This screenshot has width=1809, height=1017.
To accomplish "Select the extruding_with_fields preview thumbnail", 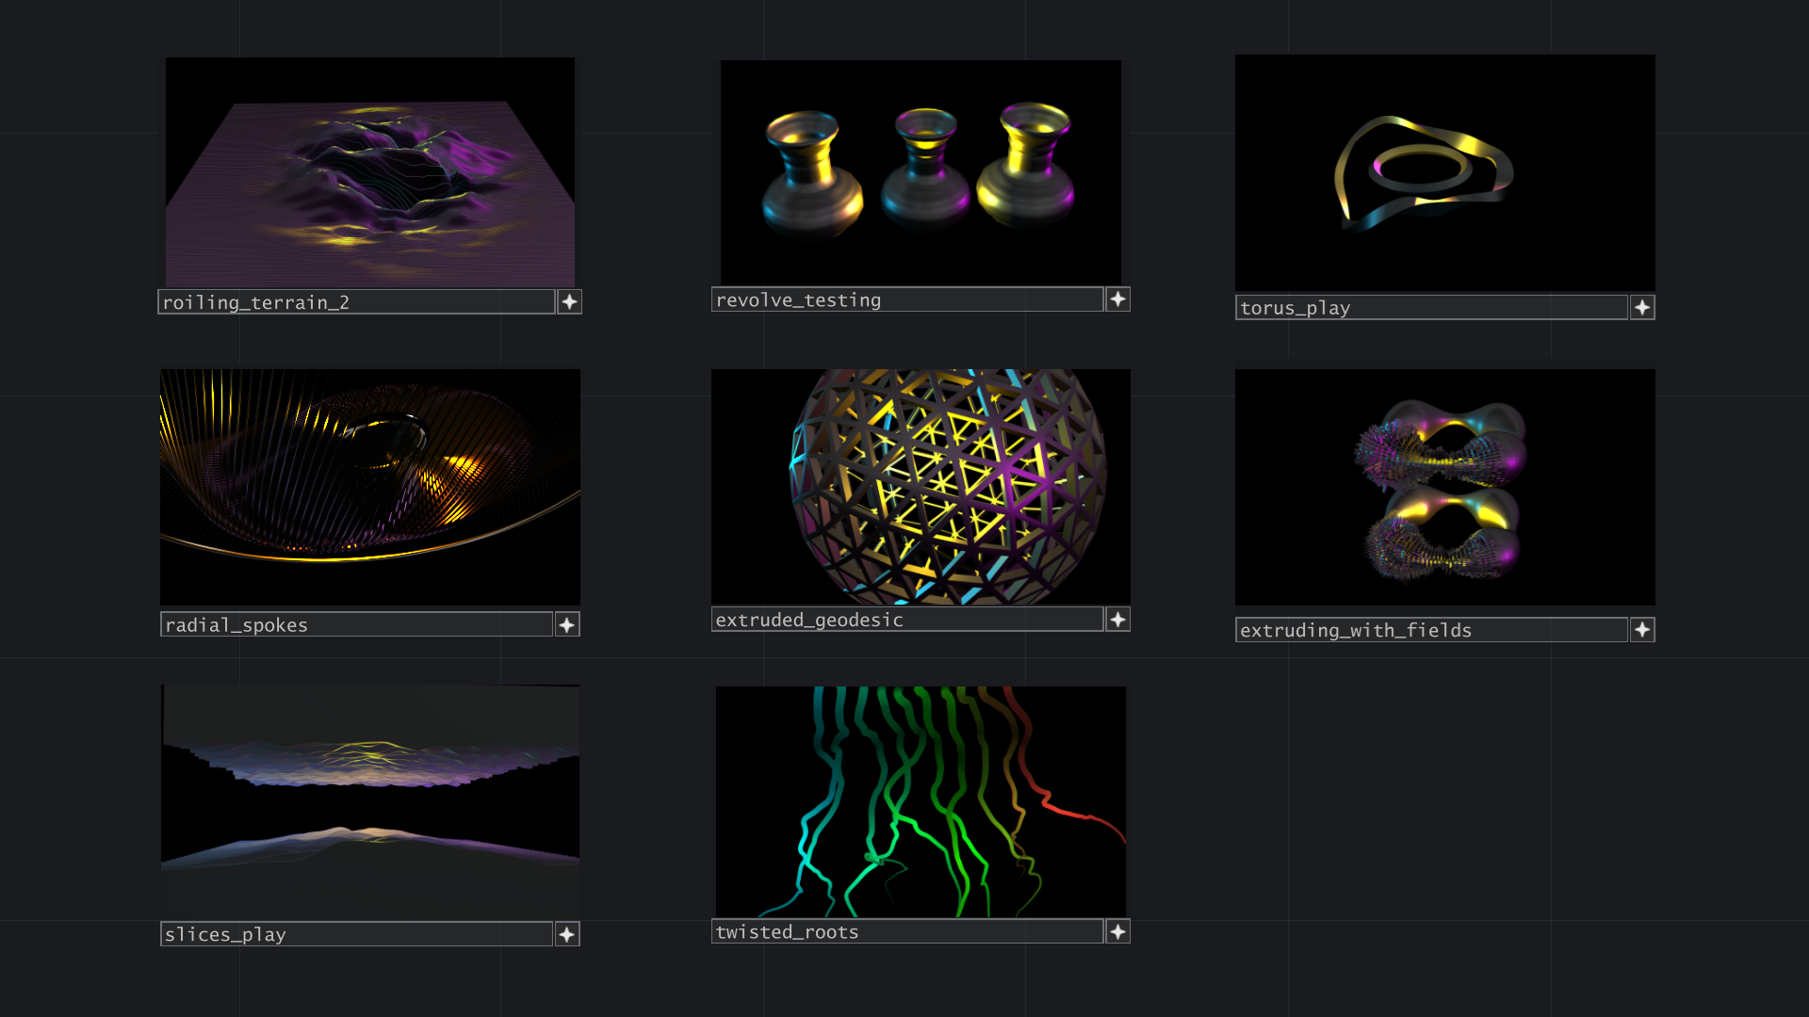I will tap(1444, 487).
